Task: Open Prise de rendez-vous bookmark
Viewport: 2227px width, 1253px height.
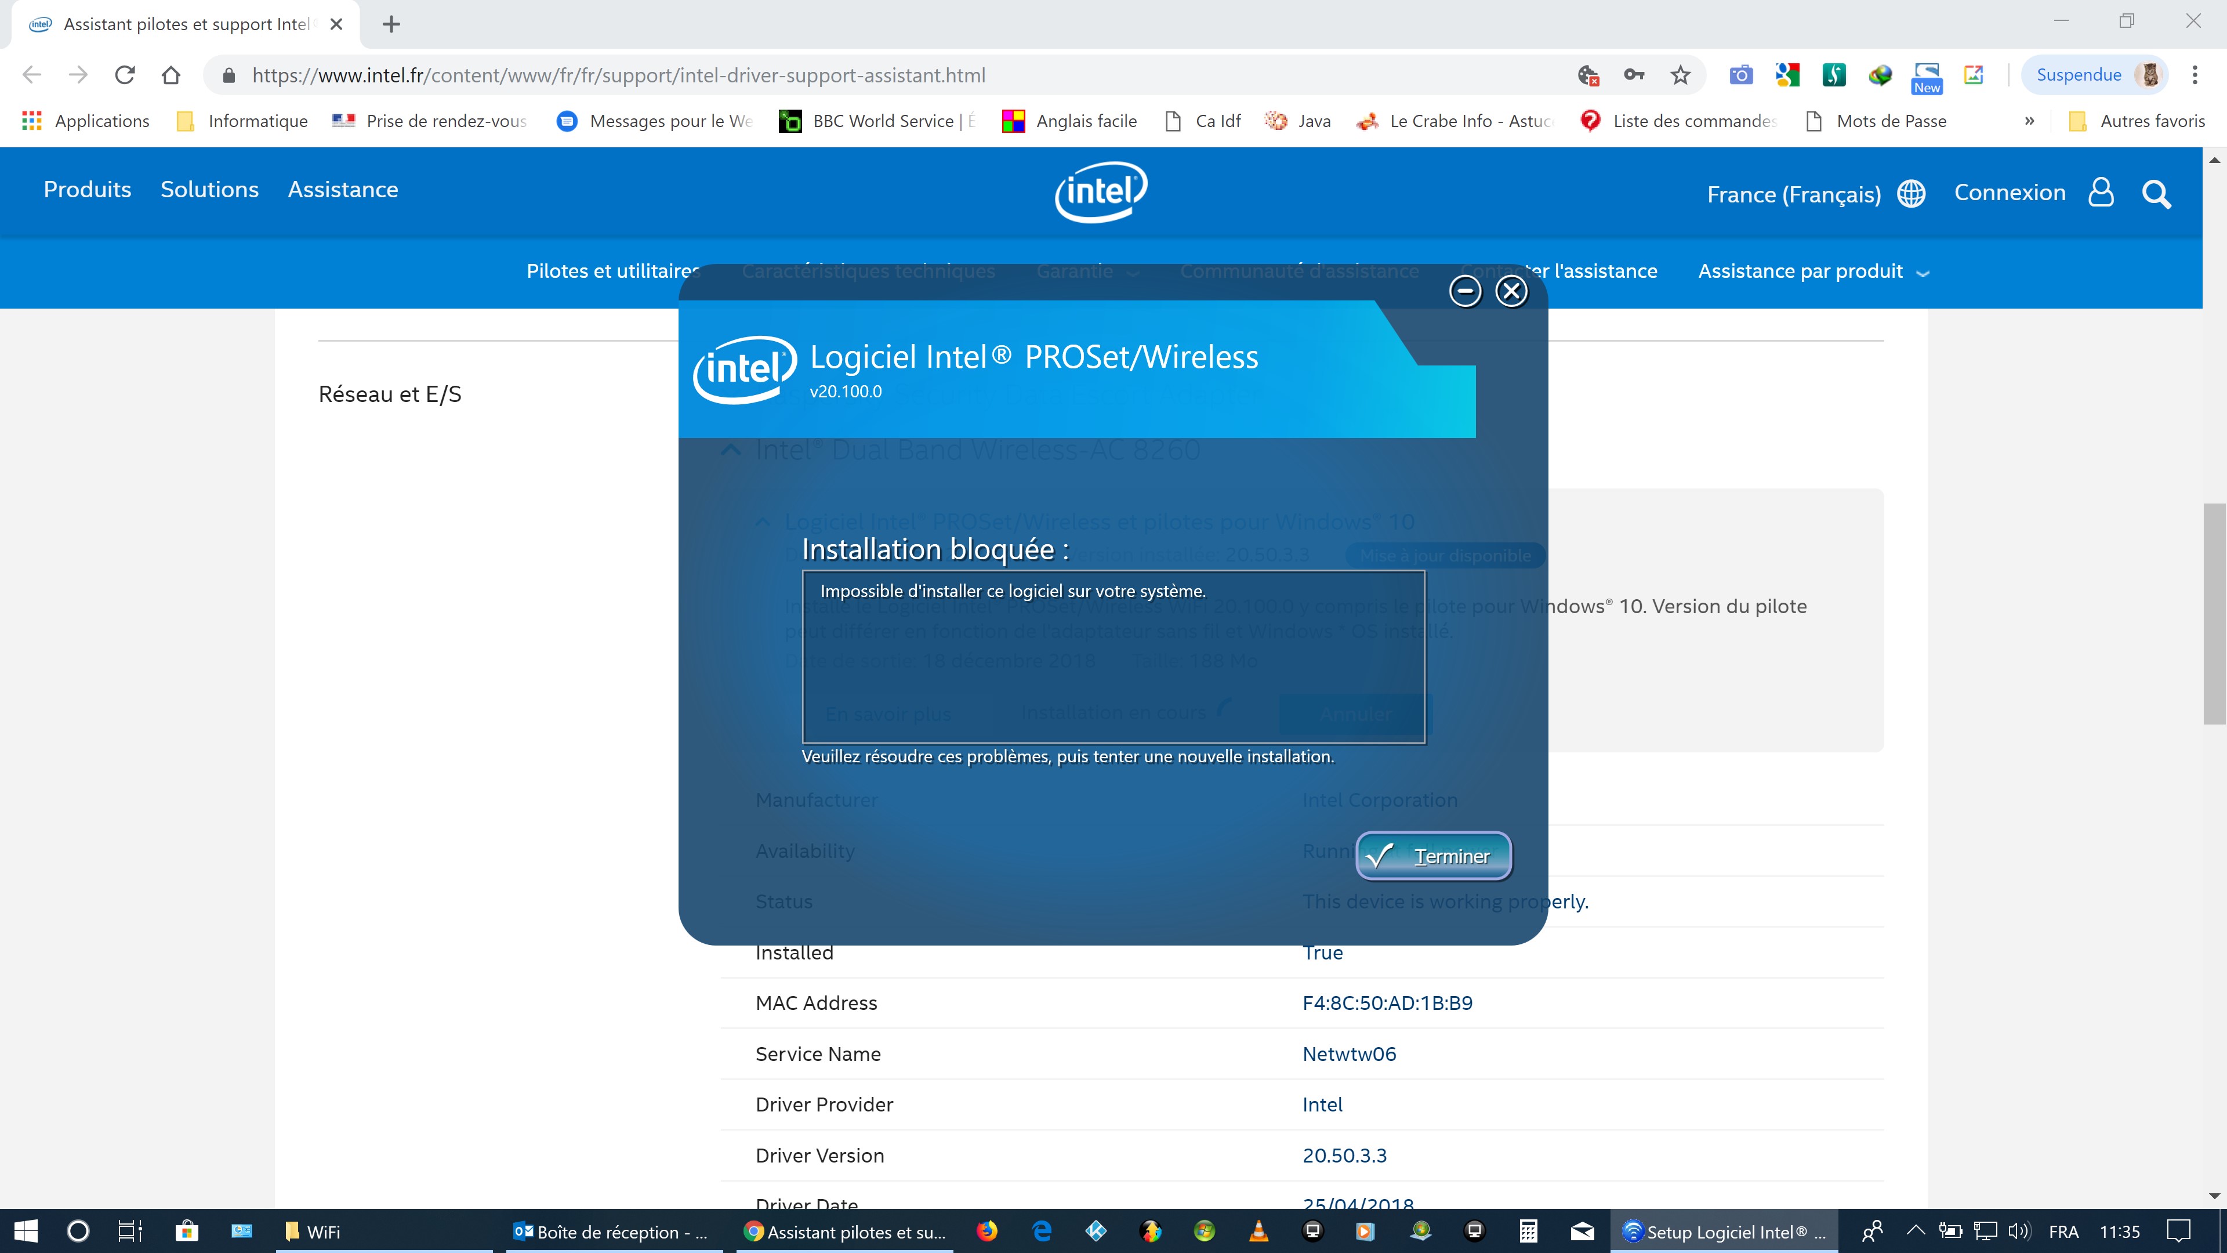Action: tap(430, 121)
